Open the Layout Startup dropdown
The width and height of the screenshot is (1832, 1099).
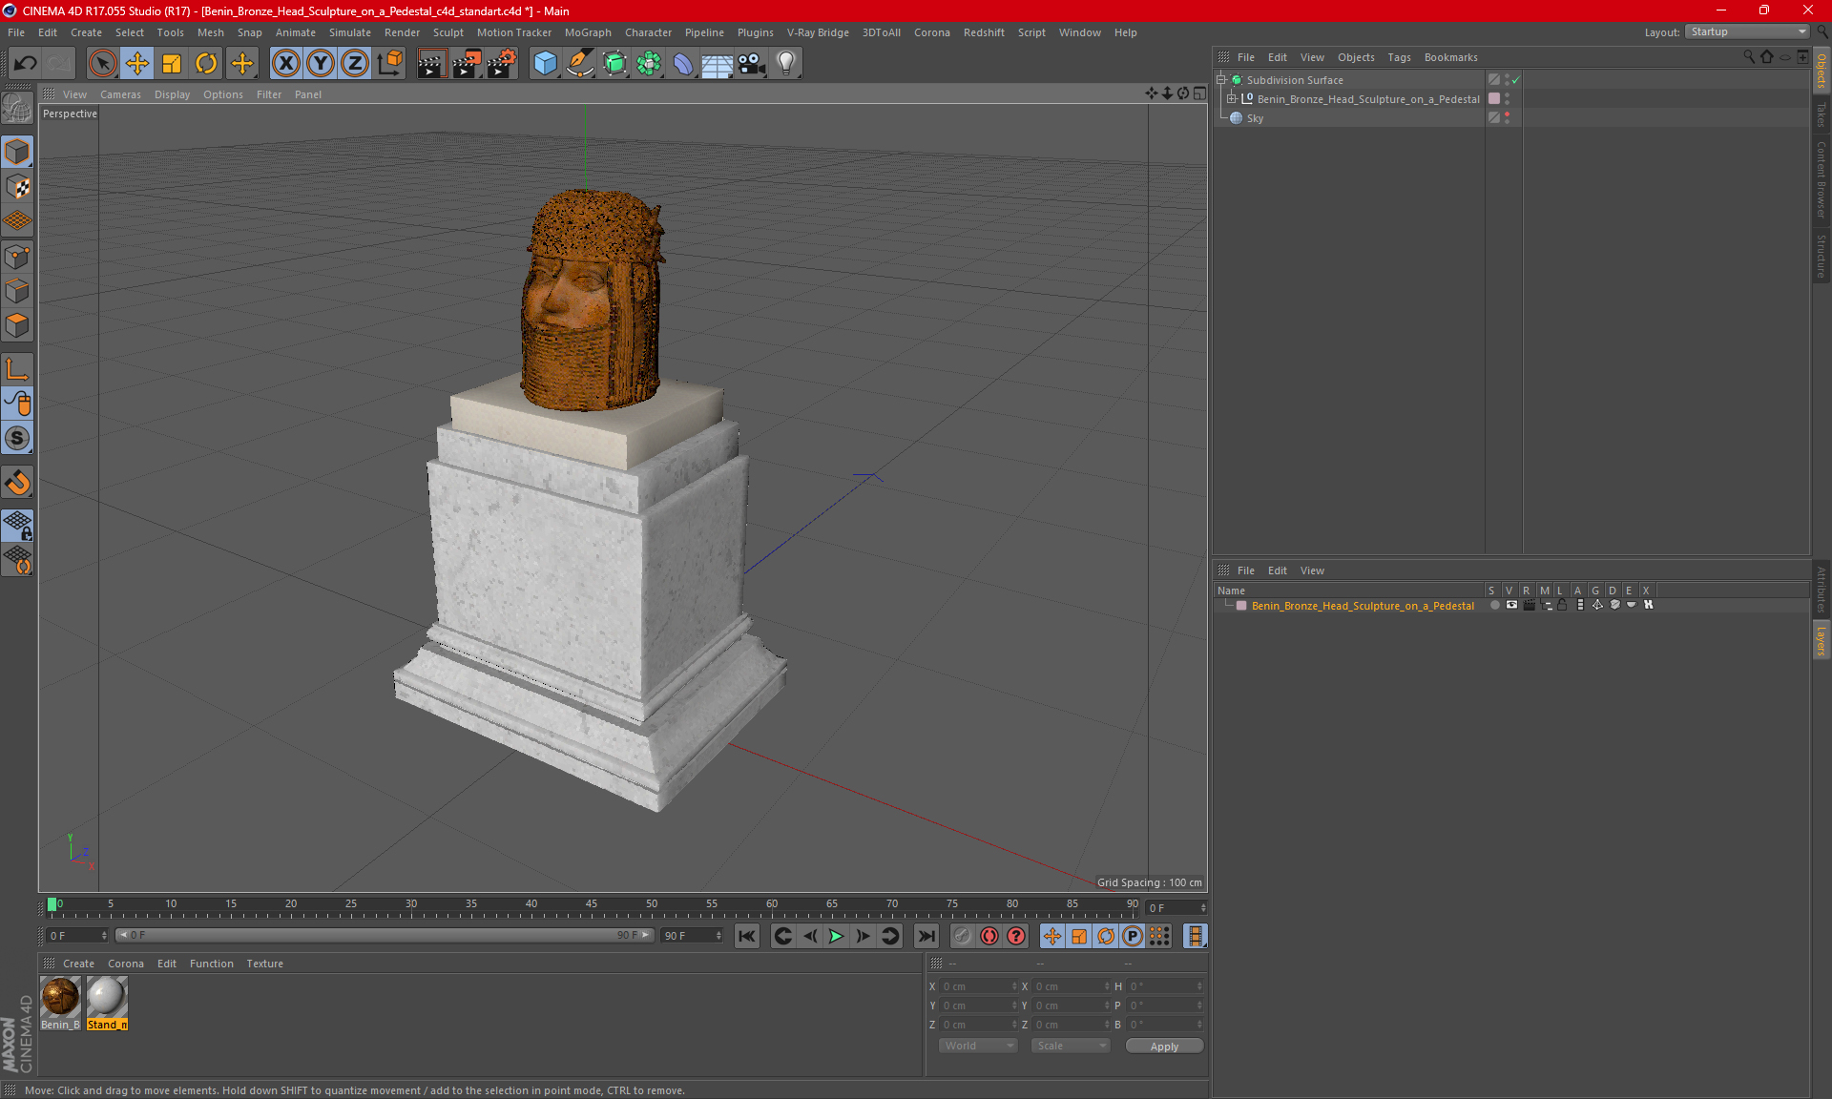[1747, 31]
